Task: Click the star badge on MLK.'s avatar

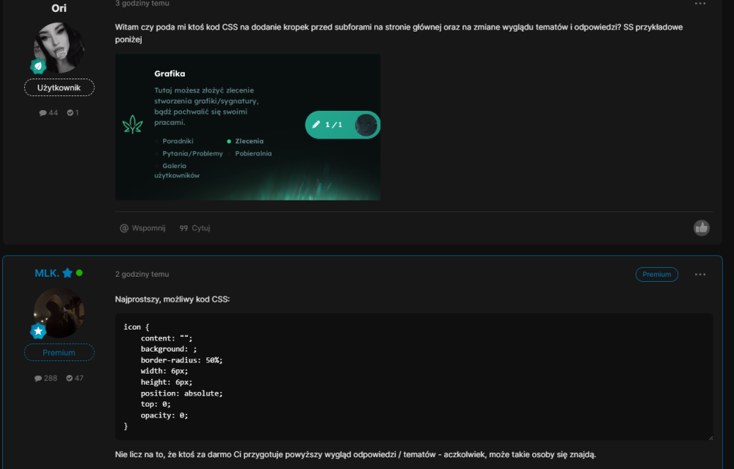Action: tap(37, 331)
